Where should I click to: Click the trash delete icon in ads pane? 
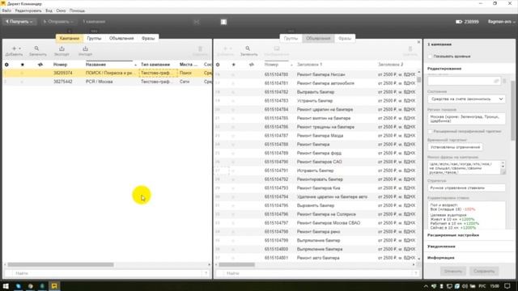coord(410,48)
